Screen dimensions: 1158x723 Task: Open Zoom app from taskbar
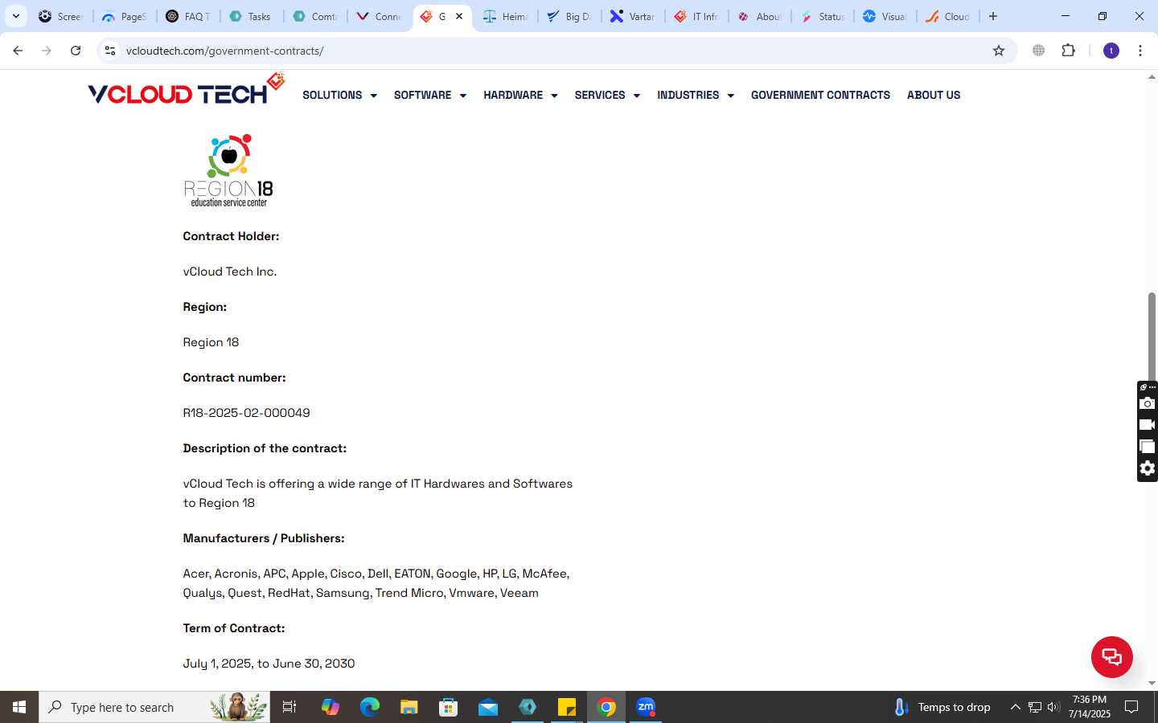(646, 707)
